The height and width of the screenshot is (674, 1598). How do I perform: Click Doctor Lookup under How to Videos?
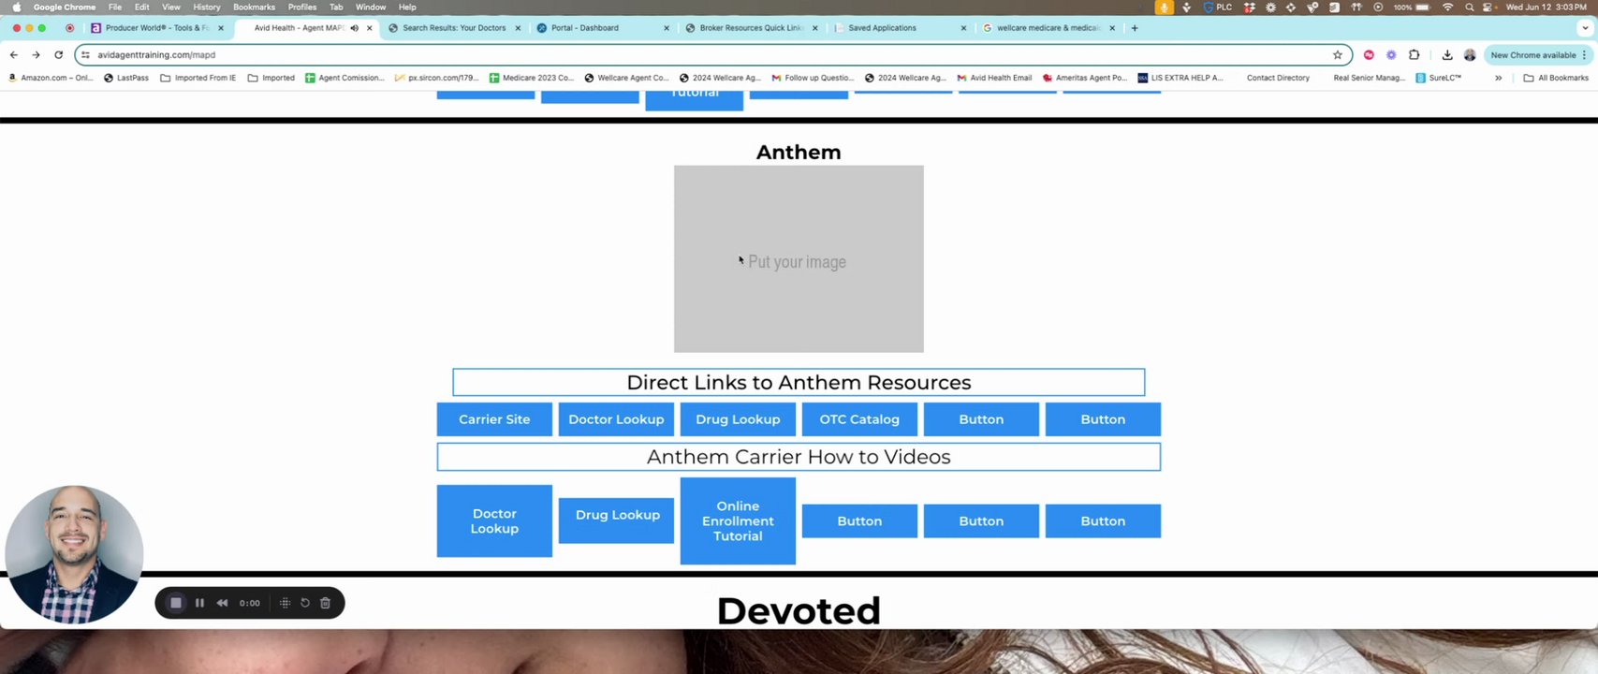494,521
